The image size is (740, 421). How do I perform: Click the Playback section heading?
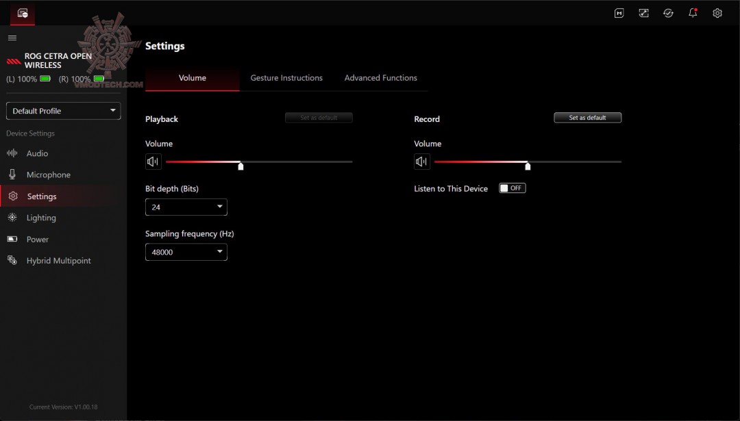point(162,119)
